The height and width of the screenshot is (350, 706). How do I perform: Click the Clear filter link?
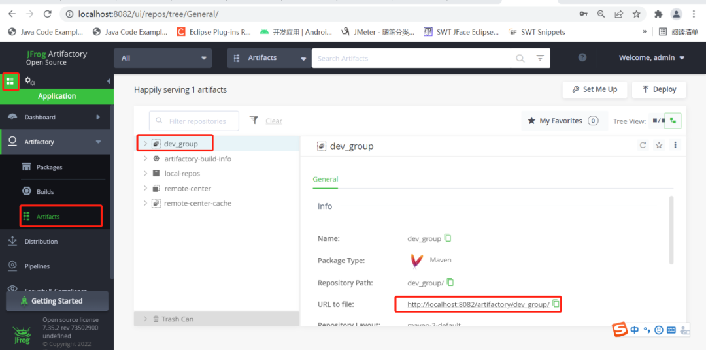274,121
